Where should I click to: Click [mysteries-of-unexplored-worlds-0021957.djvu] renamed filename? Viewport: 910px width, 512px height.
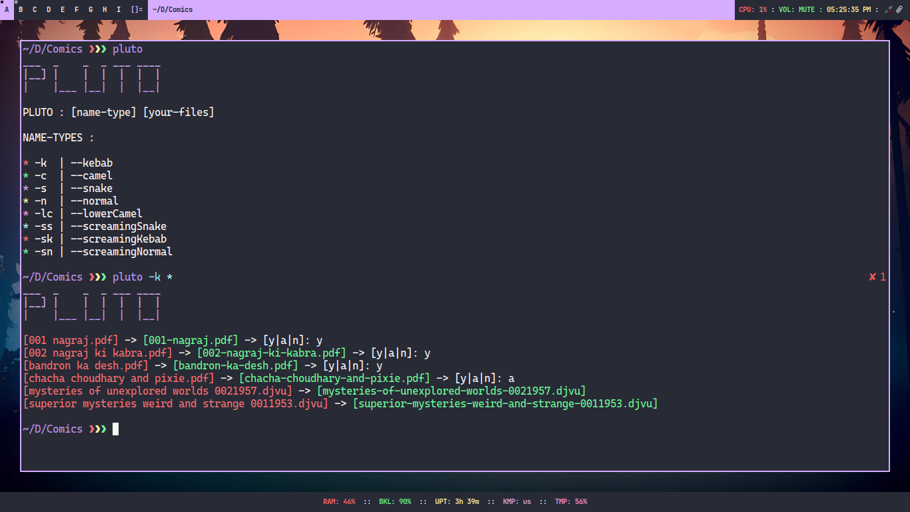[x=451, y=391]
